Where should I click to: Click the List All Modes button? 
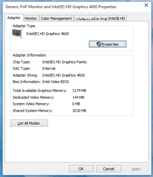[x=29, y=123]
